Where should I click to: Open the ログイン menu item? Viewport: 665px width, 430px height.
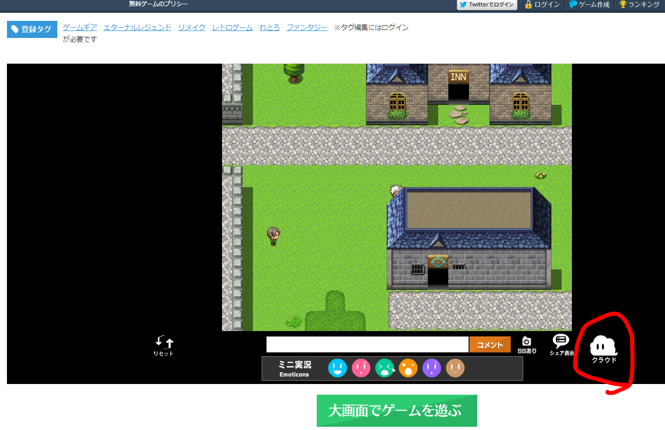tap(542, 5)
